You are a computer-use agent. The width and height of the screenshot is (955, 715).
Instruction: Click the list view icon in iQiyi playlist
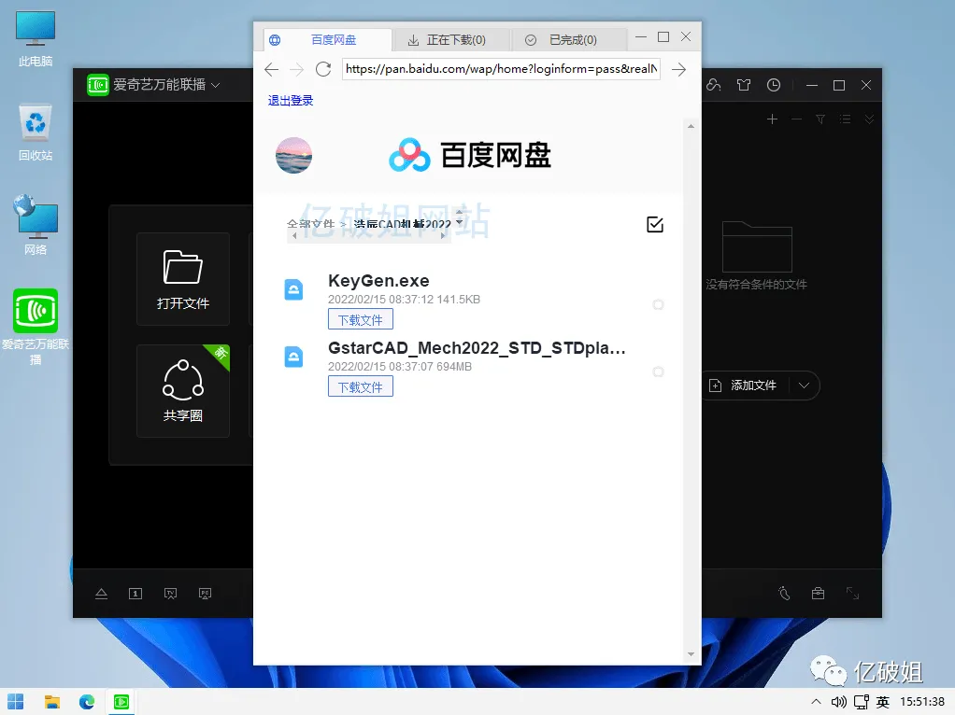click(845, 119)
